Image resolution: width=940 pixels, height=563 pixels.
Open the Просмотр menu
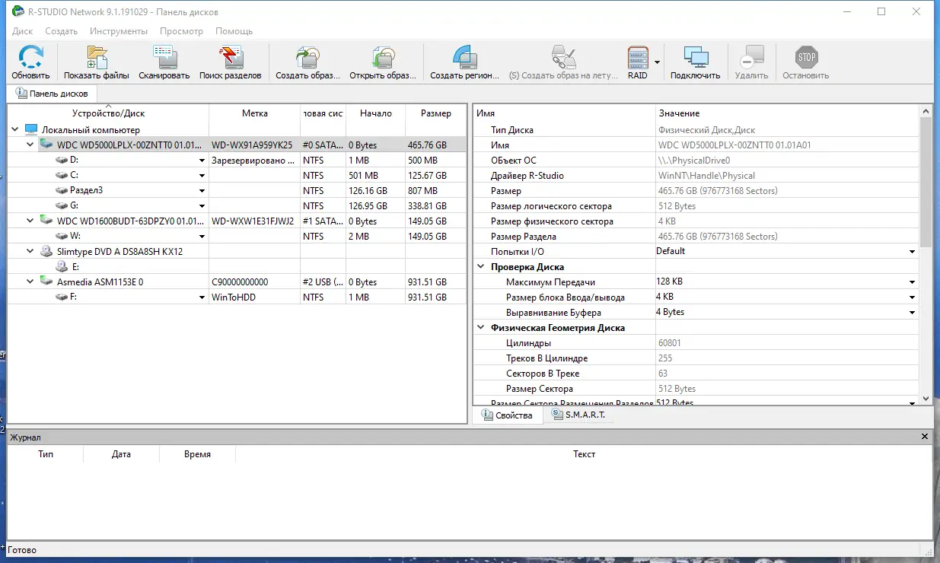pos(181,31)
